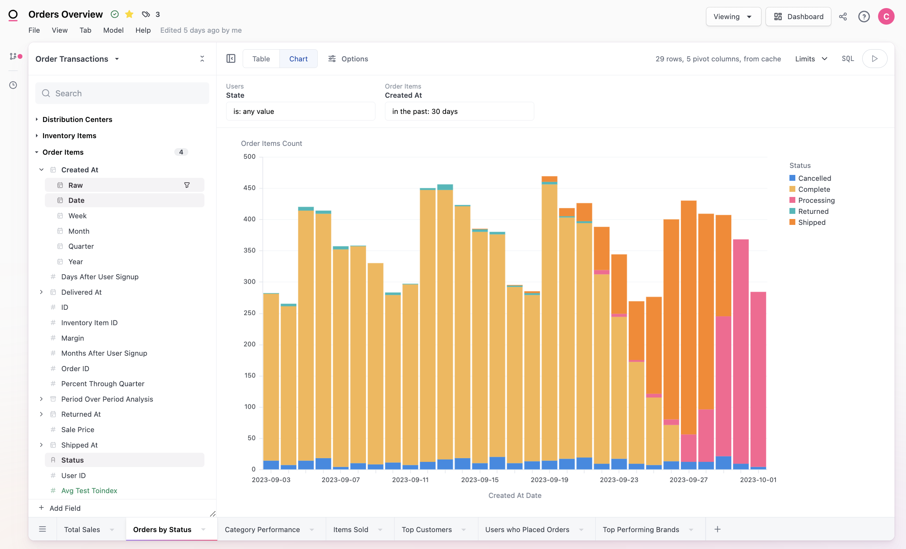Open the help question mark icon
Viewport: 906px width, 549px height.
coord(864,17)
